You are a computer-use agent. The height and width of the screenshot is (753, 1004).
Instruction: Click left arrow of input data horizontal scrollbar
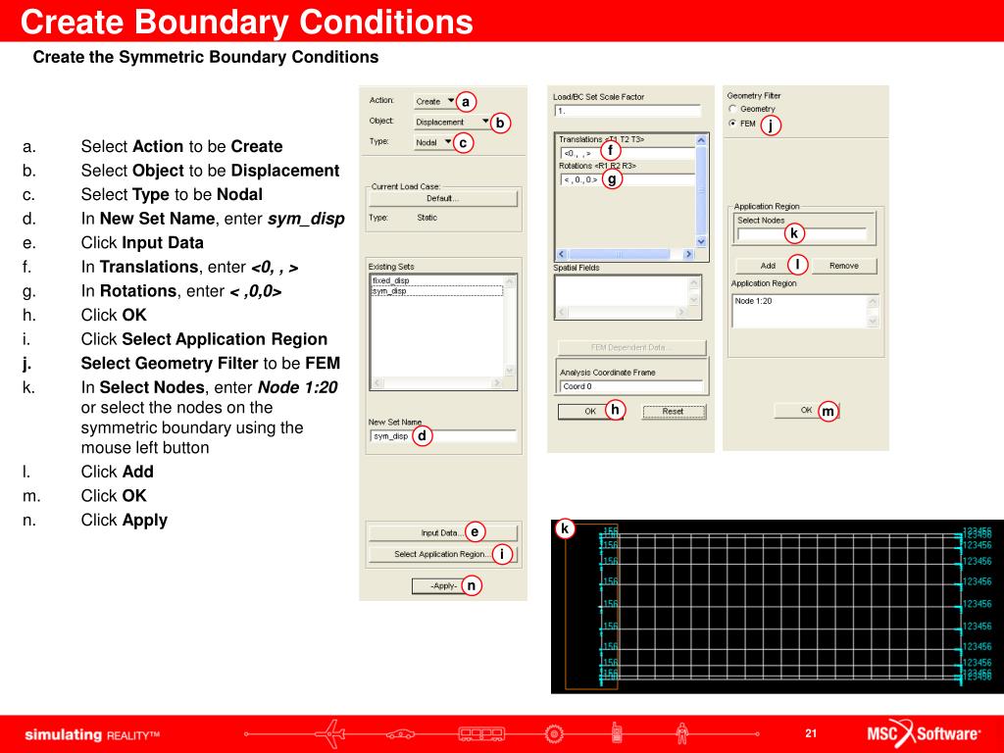(562, 254)
